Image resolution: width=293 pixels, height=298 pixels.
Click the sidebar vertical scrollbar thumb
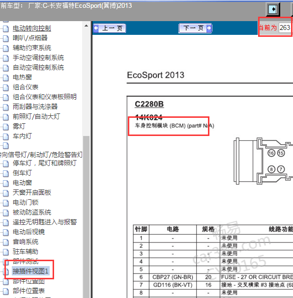coord(86,217)
